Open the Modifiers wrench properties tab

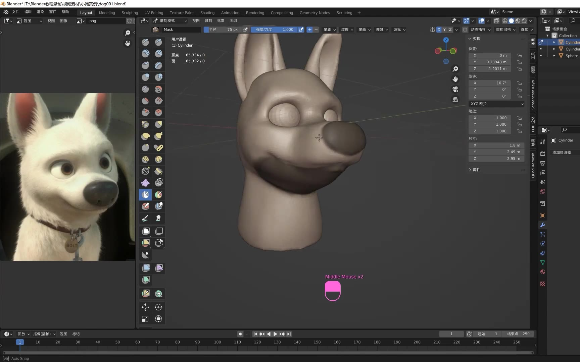click(x=543, y=225)
